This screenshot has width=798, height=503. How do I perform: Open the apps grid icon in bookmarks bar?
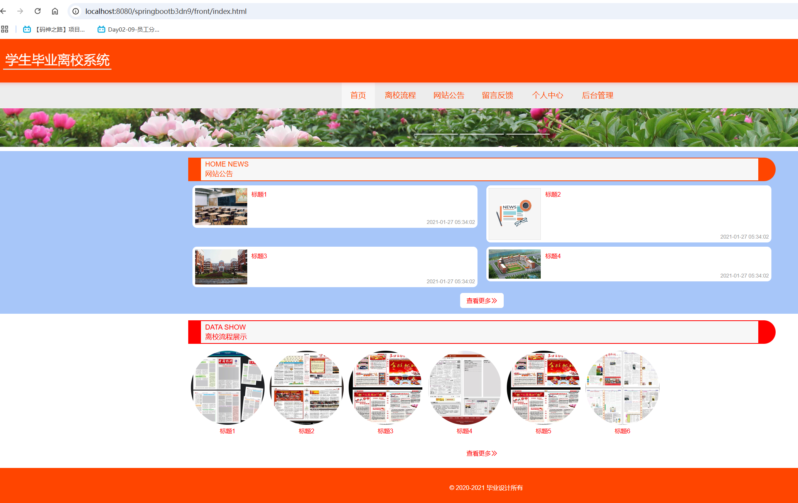[x=5, y=29]
